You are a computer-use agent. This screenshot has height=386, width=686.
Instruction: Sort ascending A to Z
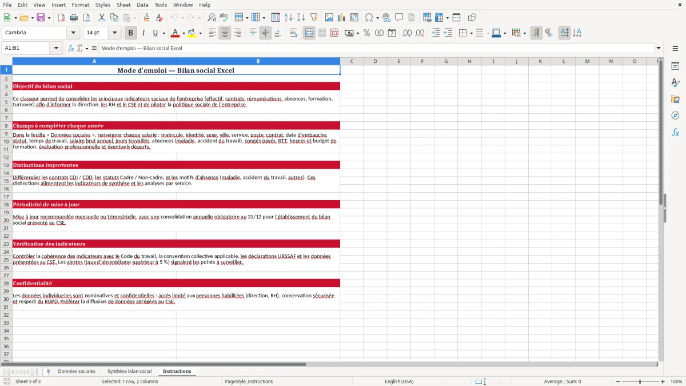point(289,18)
